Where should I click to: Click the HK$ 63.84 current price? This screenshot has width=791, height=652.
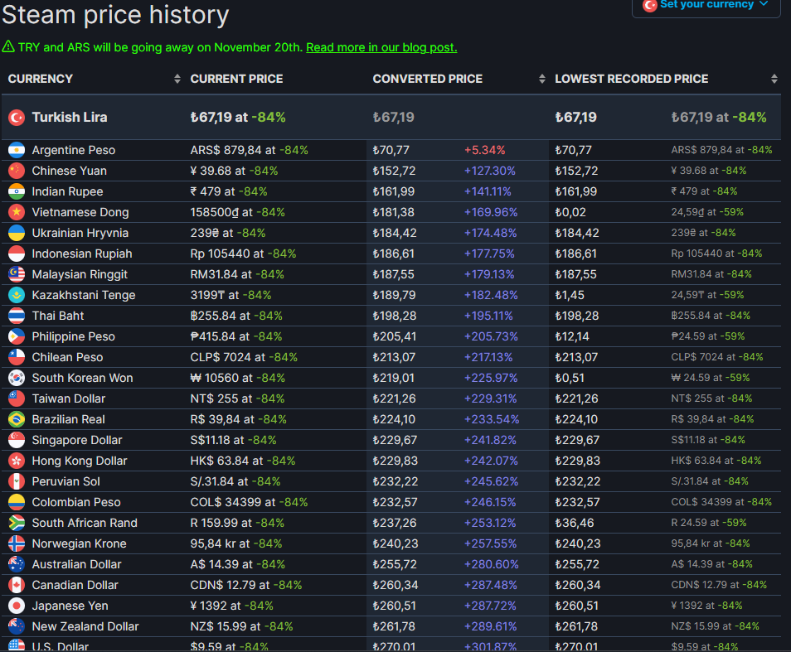click(226, 461)
